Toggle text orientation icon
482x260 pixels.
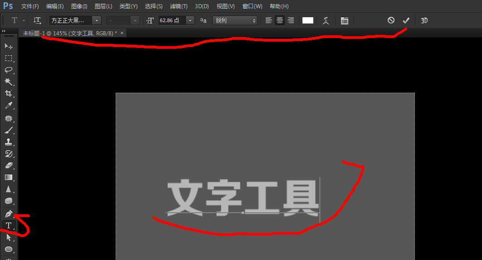37,20
